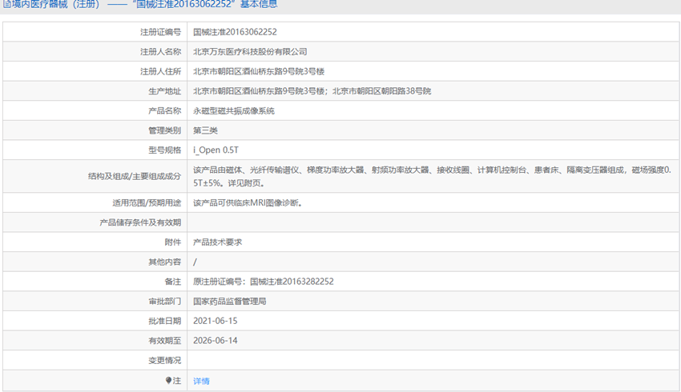The width and height of the screenshot is (681, 392).
Task: Click the 审批部门 label
Action: point(164,301)
